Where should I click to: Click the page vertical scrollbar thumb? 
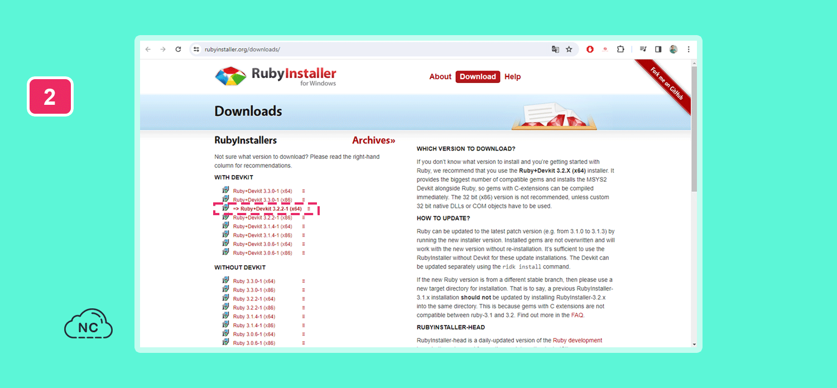point(694,128)
